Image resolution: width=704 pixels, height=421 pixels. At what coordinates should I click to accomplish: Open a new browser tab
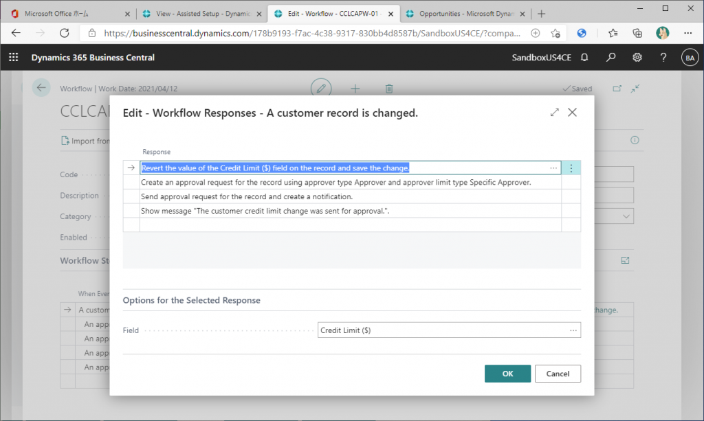click(542, 14)
